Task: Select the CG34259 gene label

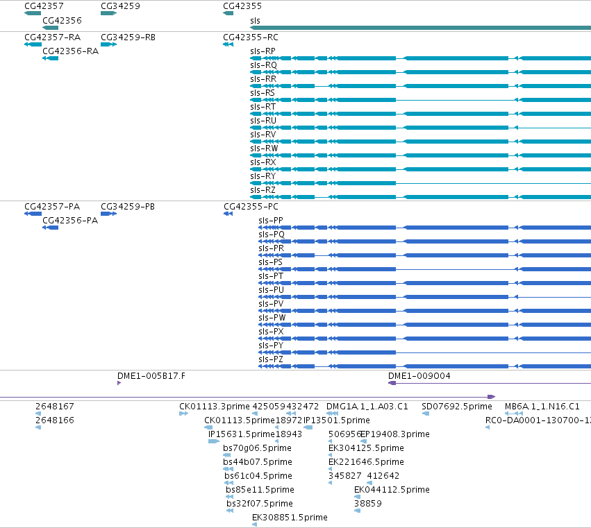Action: tap(120, 6)
